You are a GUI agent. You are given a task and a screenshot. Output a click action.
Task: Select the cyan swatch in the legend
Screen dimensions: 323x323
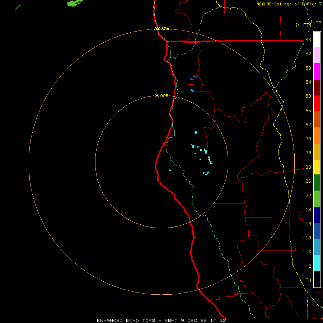click(x=317, y=263)
